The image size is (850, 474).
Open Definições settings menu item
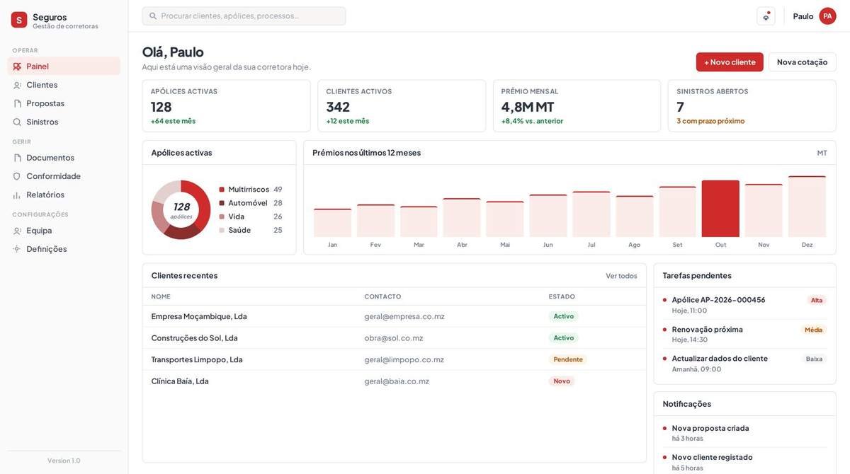(x=64, y=249)
